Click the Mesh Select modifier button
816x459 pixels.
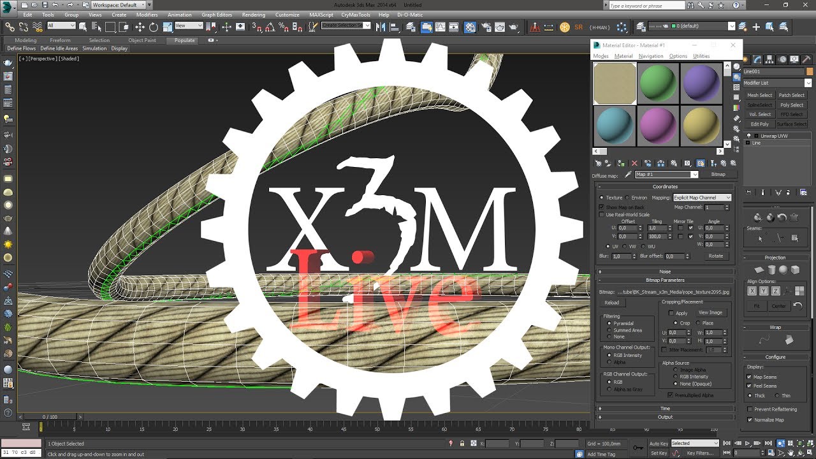(760, 96)
